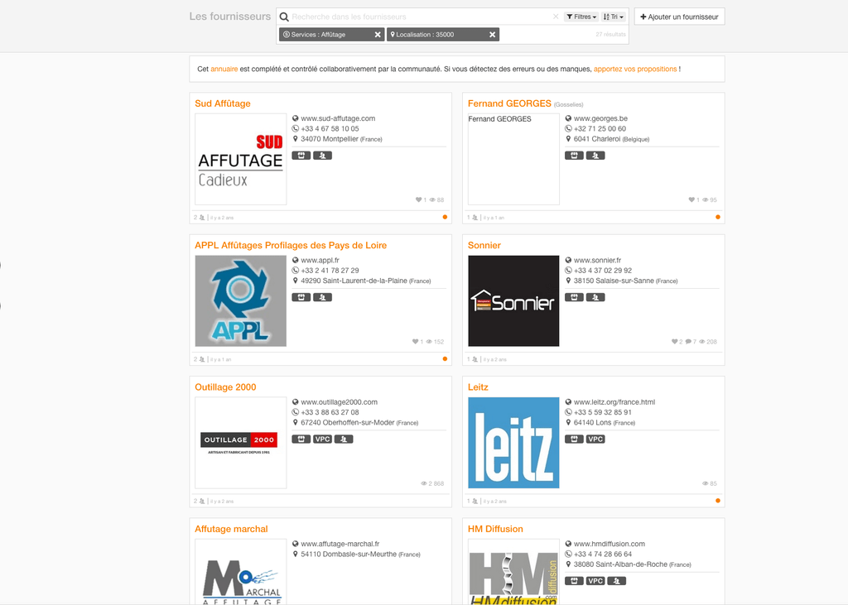Clear the supplier search field
Viewport: 848px width, 605px height.
tap(556, 17)
